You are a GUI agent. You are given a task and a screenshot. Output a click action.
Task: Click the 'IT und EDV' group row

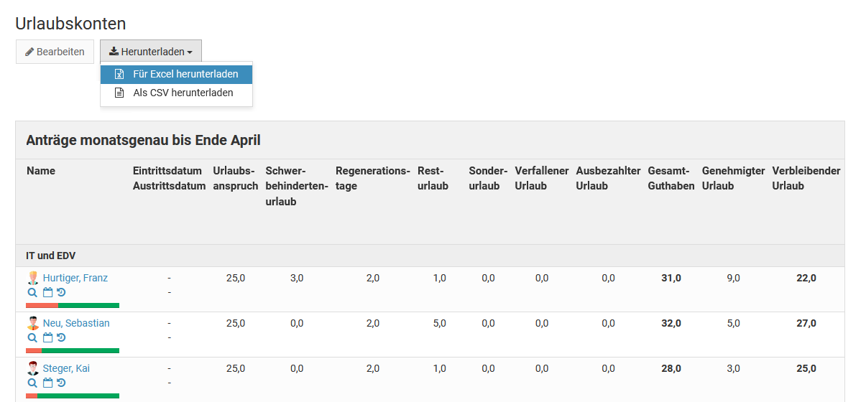coord(51,256)
